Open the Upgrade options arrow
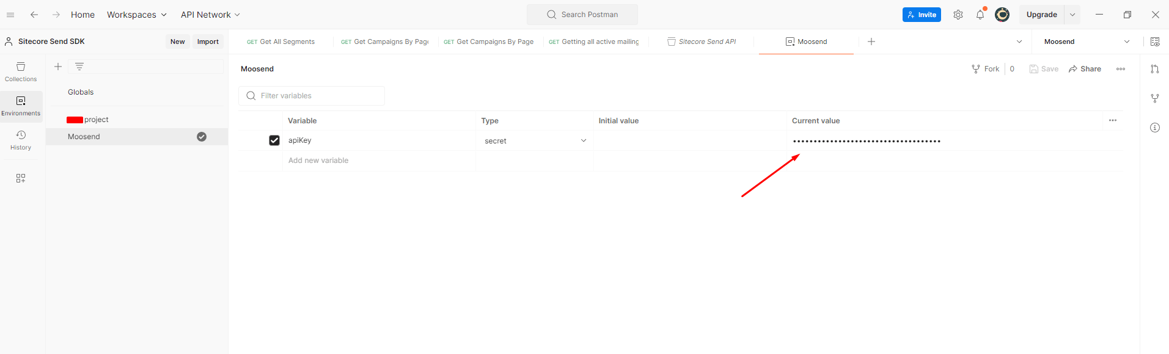1169x354 pixels. click(1072, 15)
